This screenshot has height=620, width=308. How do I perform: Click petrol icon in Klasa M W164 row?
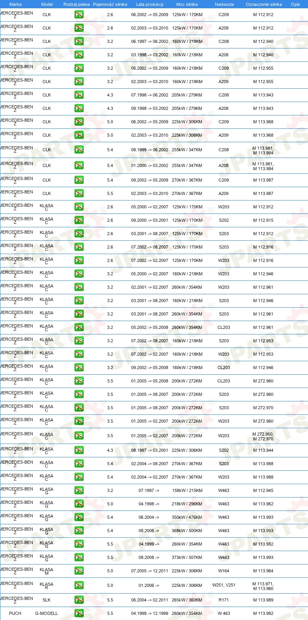click(79, 571)
